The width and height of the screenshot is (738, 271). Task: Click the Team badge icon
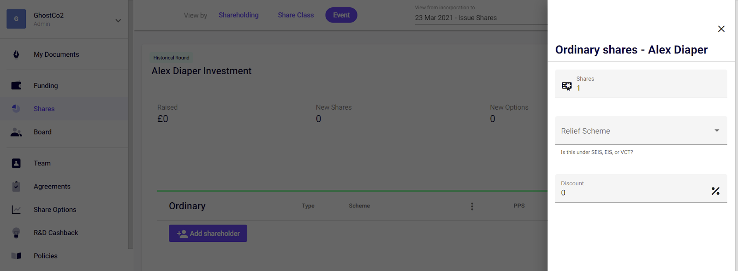16,163
